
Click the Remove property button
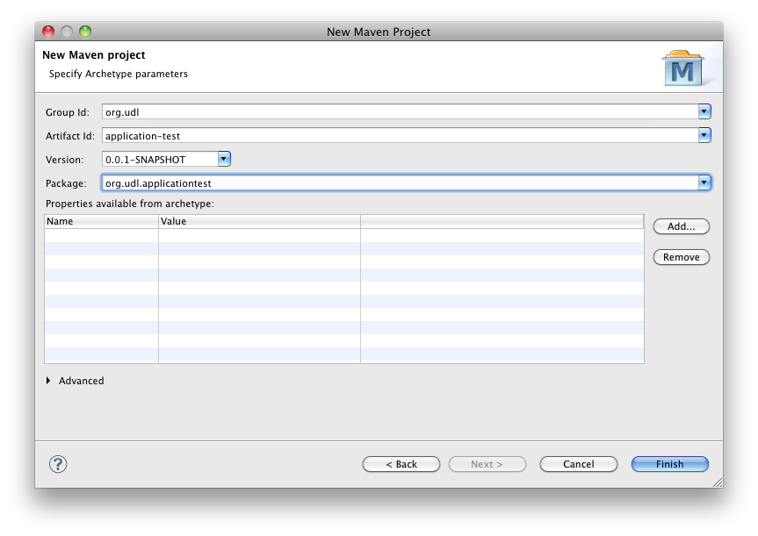pyautogui.click(x=681, y=257)
